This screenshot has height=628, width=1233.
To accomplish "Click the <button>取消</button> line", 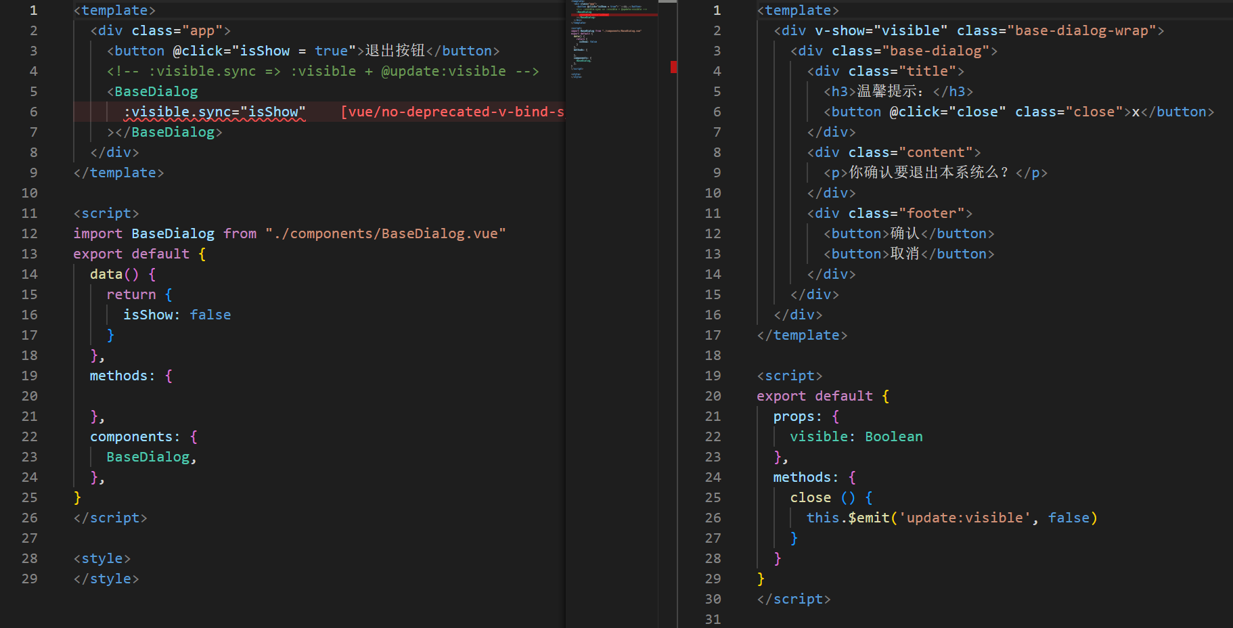I will click(x=909, y=254).
